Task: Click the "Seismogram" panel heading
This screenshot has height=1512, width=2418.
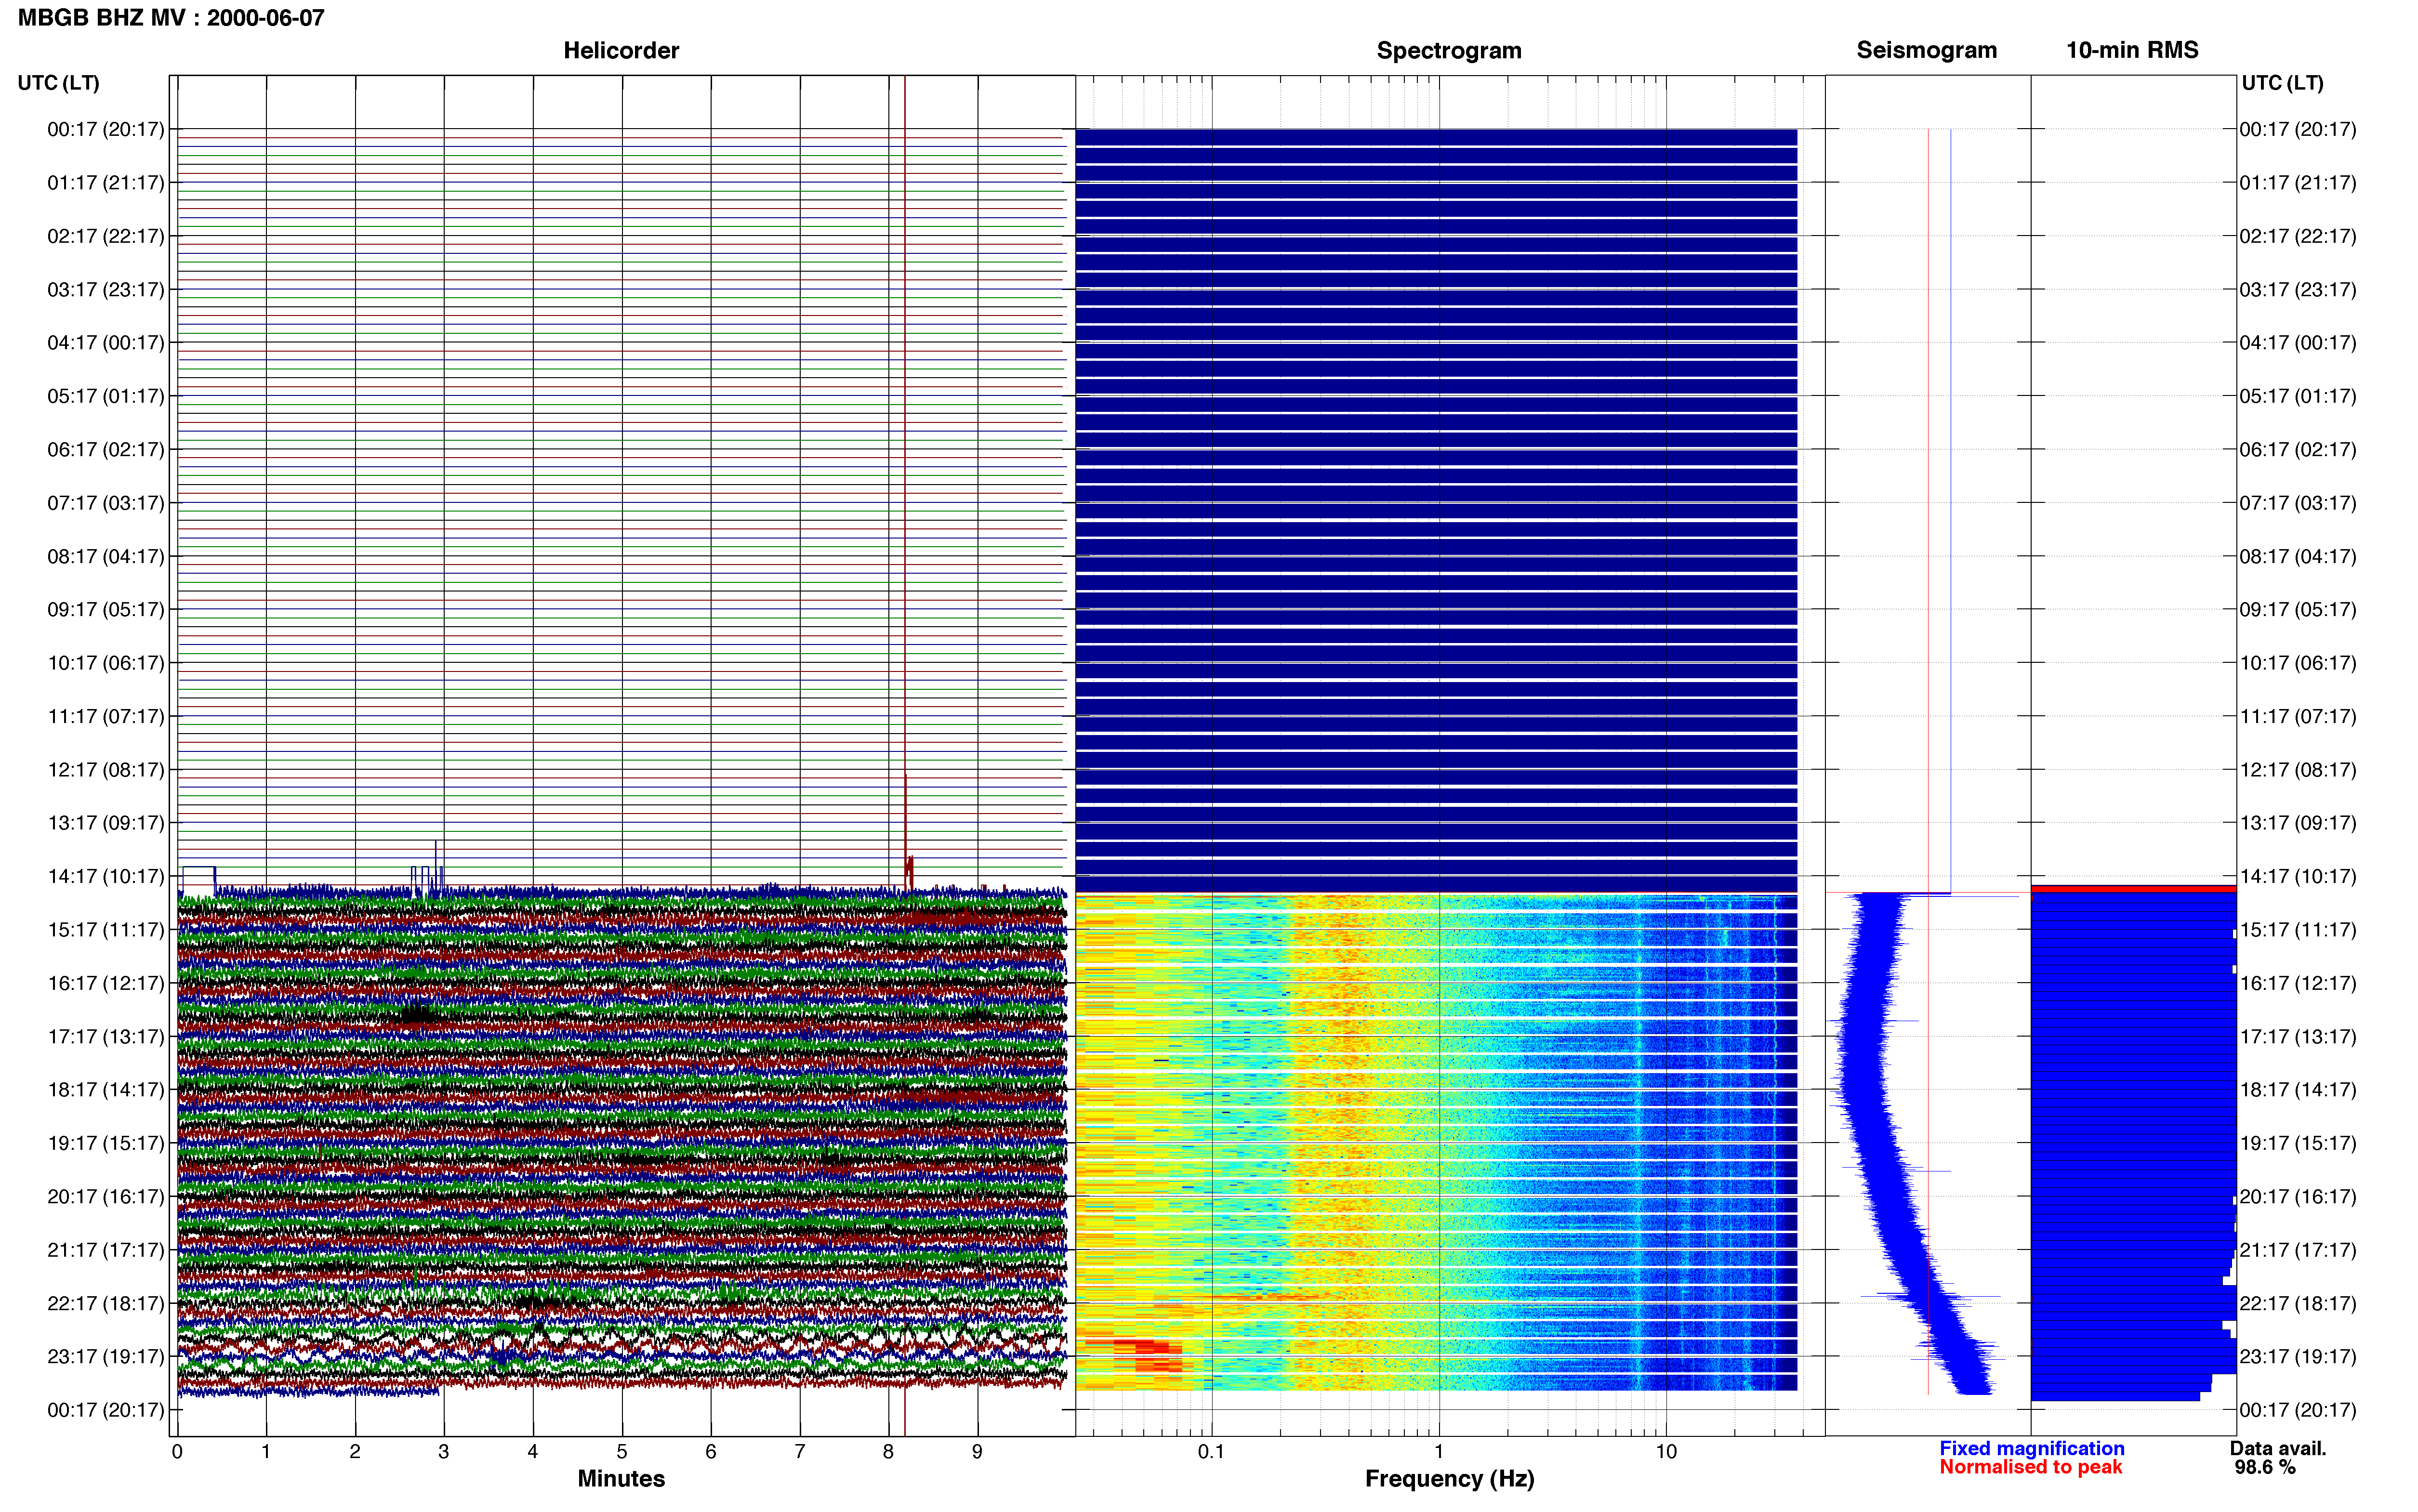Action: tap(1926, 50)
